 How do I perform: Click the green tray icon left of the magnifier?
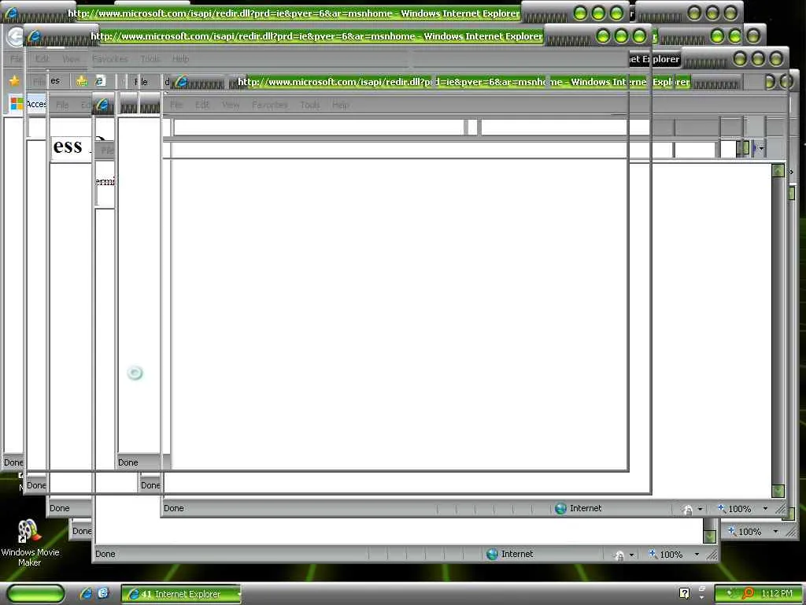coord(730,593)
